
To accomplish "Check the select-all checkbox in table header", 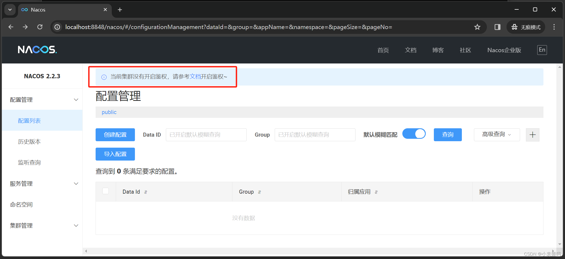I will pos(106,191).
